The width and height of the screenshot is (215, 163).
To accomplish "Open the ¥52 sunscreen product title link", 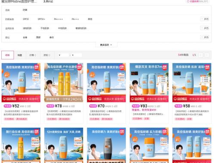I will tap(21, 113).
